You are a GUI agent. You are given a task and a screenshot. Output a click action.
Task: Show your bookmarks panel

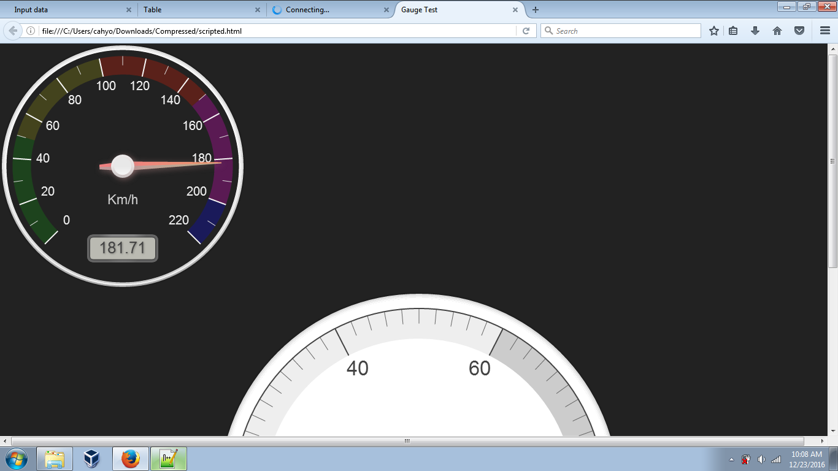[733, 31]
